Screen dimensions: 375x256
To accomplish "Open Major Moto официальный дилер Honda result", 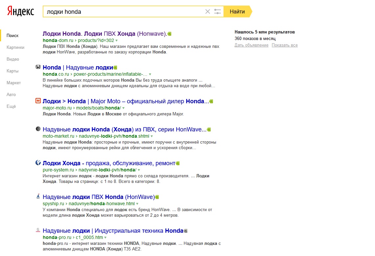I will 126,101.
